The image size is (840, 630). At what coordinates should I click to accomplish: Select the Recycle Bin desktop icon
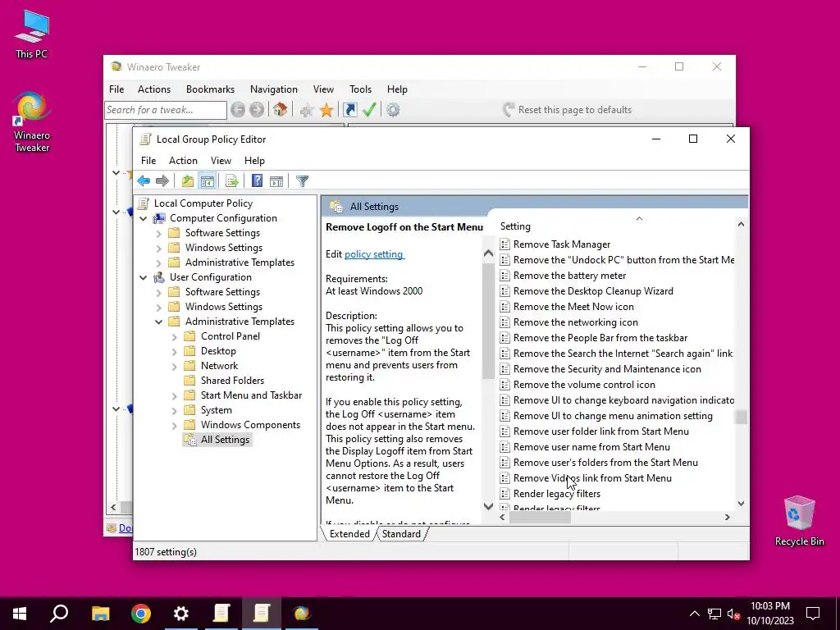click(799, 521)
